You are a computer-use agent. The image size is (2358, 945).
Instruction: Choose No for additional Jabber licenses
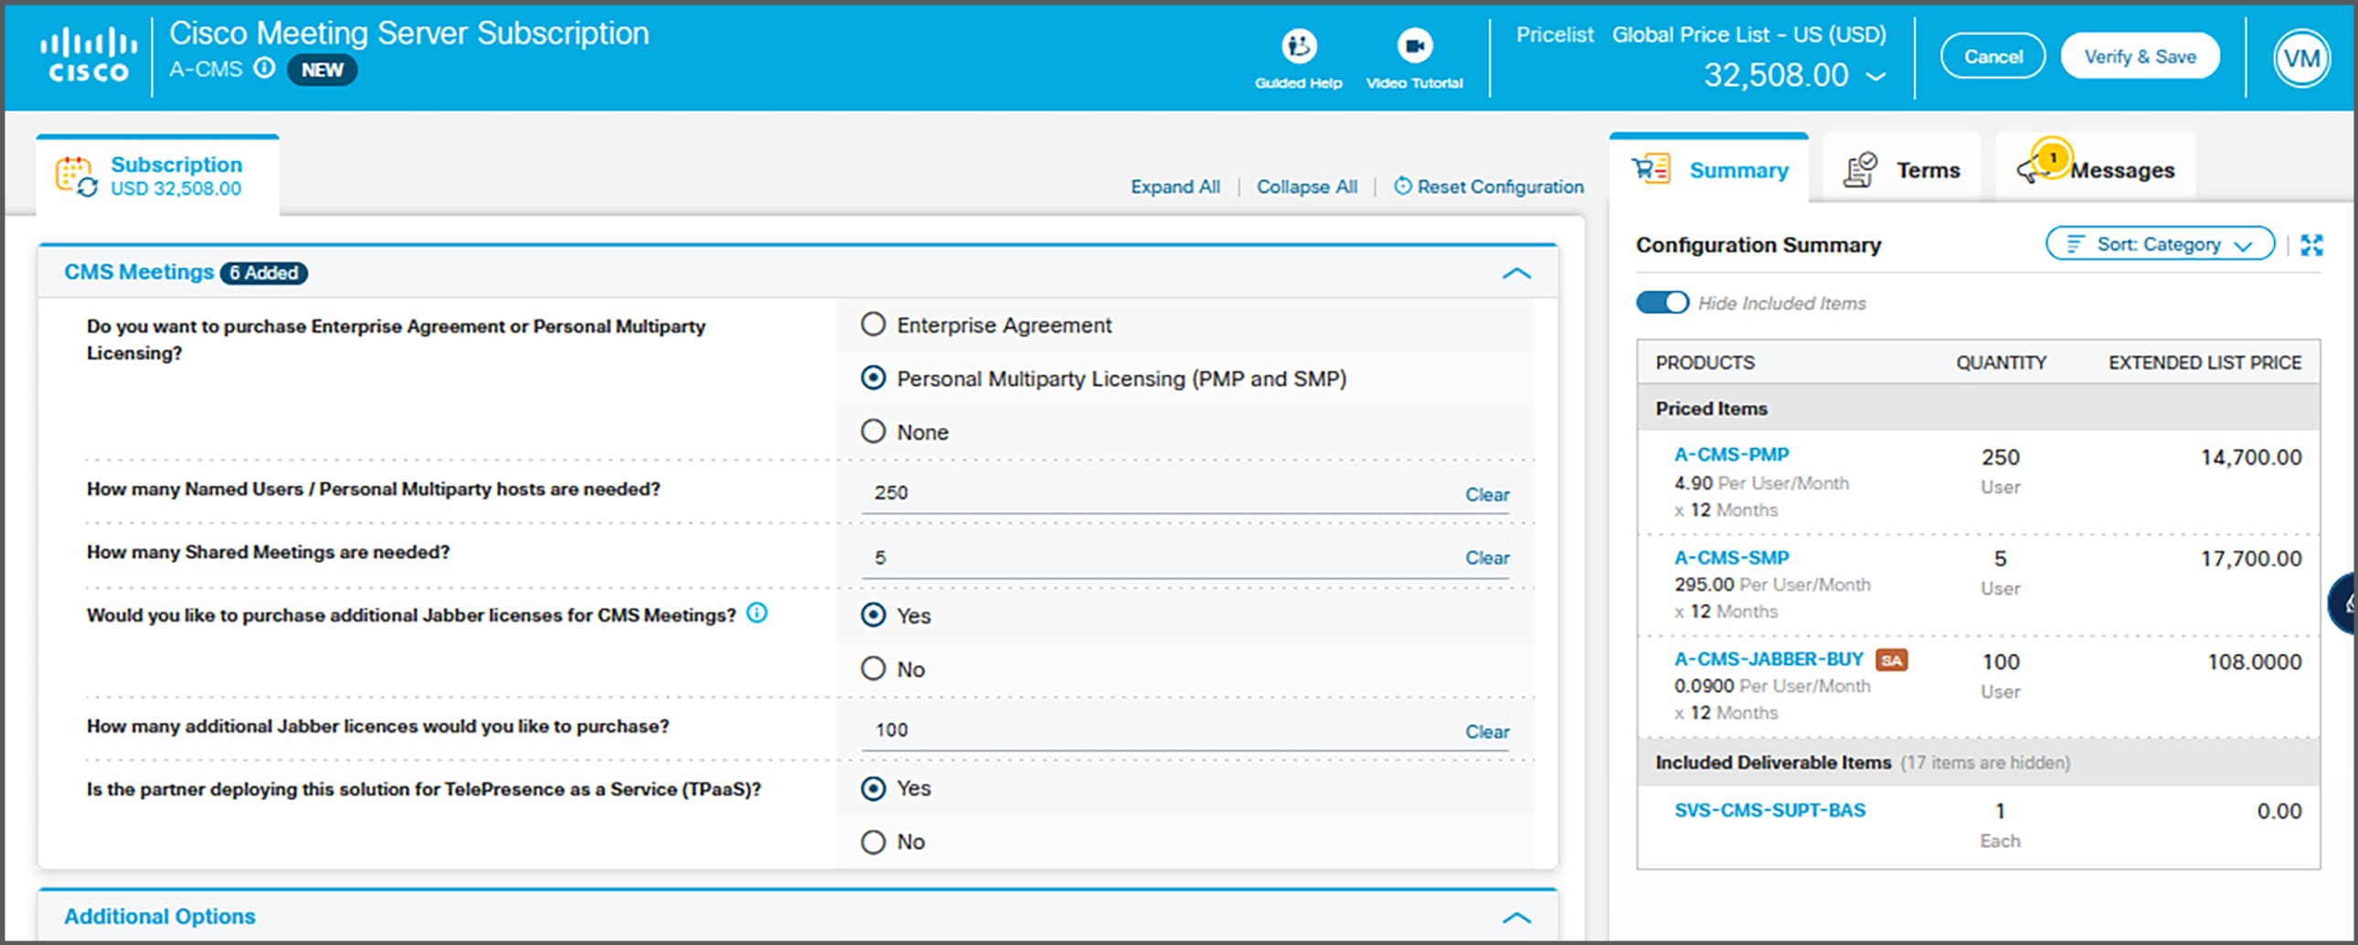(x=873, y=667)
